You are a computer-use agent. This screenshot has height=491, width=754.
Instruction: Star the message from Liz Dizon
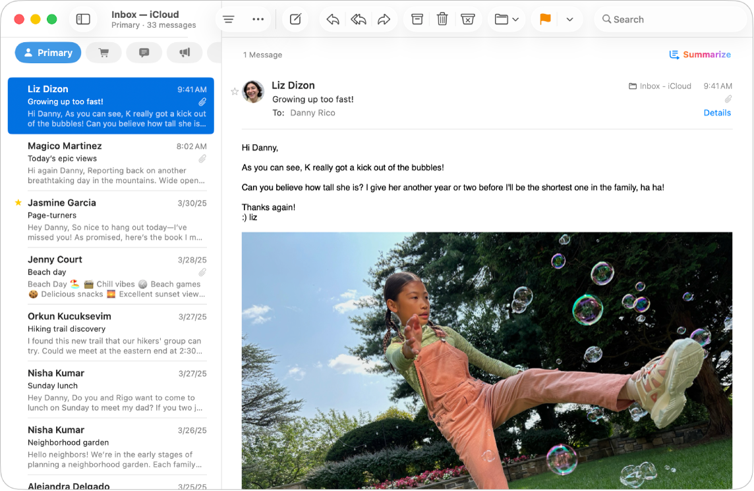tap(235, 92)
